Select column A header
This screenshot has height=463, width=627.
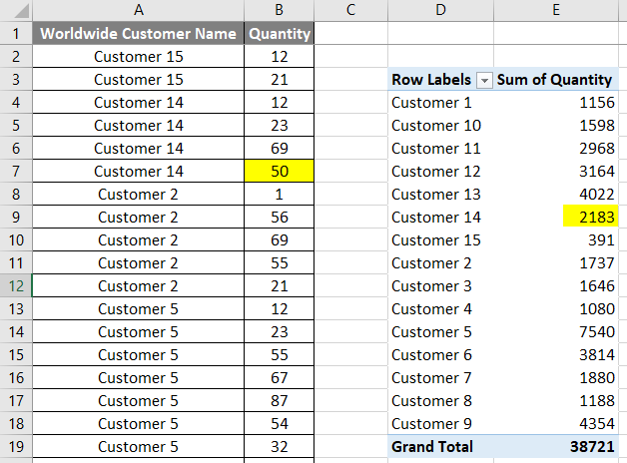(x=139, y=10)
